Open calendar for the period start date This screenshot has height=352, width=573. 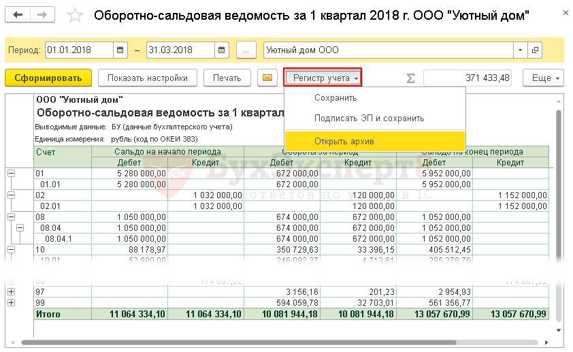[x=120, y=50]
